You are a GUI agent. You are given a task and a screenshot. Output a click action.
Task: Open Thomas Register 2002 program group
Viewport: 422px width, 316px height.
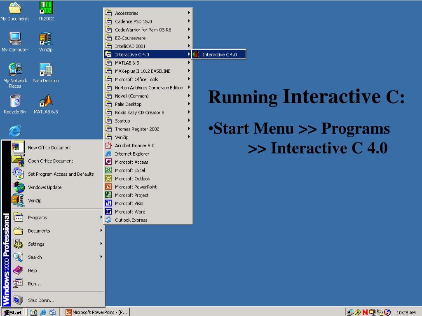click(148, 129)
